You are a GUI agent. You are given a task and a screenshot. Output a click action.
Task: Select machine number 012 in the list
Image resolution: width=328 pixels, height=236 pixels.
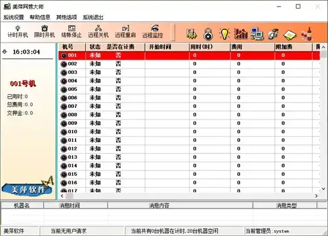coord(73,148)
